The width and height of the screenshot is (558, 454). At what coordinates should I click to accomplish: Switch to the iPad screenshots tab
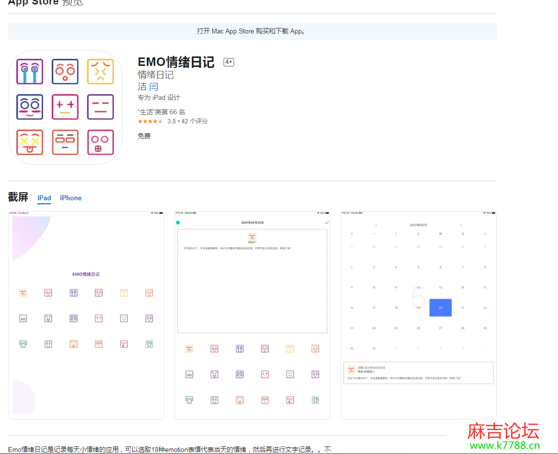coord(44,198)
